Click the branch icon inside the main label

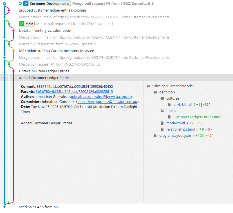tap(21, 24)
